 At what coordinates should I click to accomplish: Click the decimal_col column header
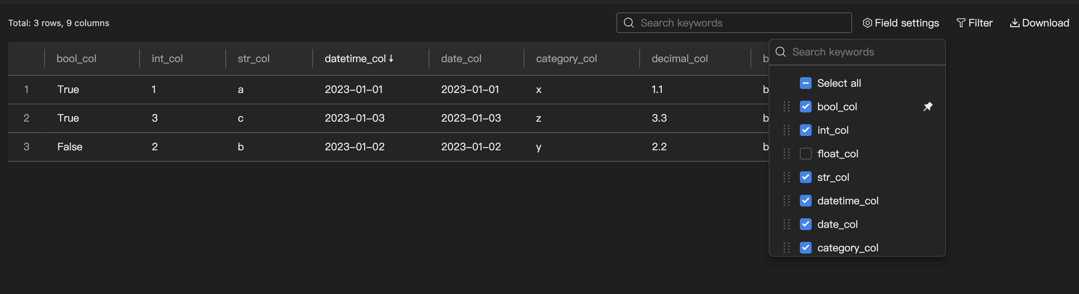click(679, 58)
